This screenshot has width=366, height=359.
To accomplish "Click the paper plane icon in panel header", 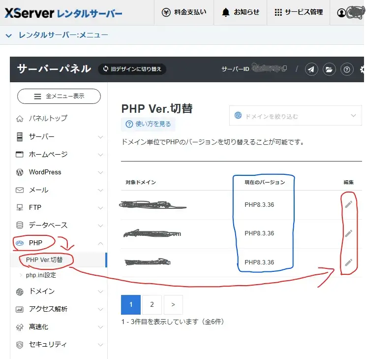I will pos(311,69).
